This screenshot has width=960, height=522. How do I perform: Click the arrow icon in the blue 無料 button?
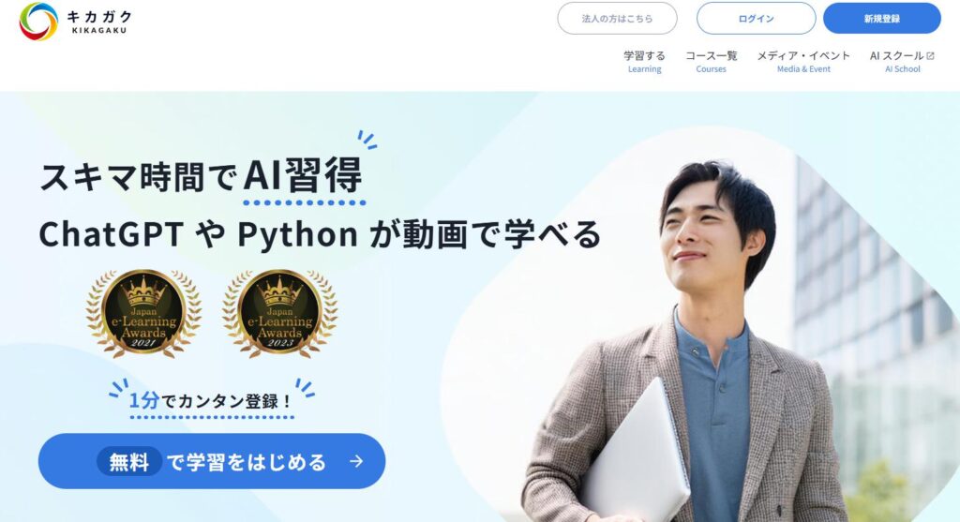tap(356, 461)
